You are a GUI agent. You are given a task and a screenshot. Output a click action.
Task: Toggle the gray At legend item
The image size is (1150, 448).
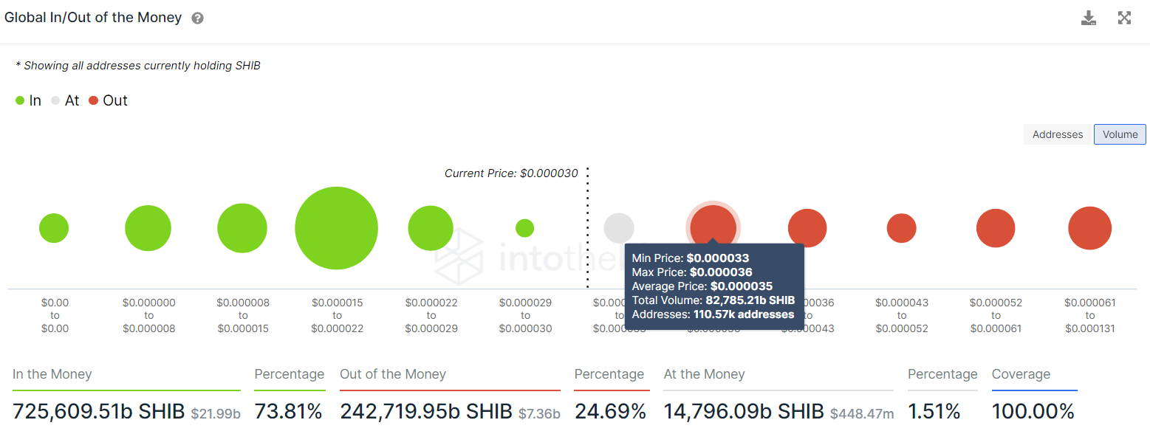tap(65, 100)
